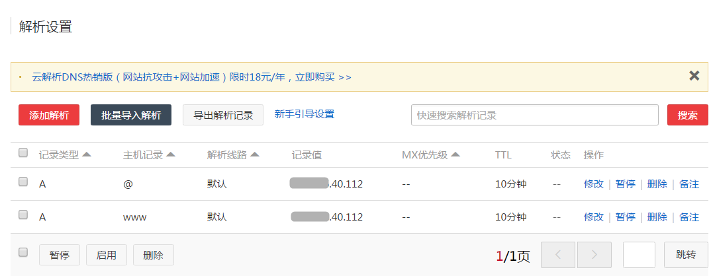The height and width of the screenshot is (276, 711).
Task: Click 修改 for the @ record
Action: click(594, 184)
